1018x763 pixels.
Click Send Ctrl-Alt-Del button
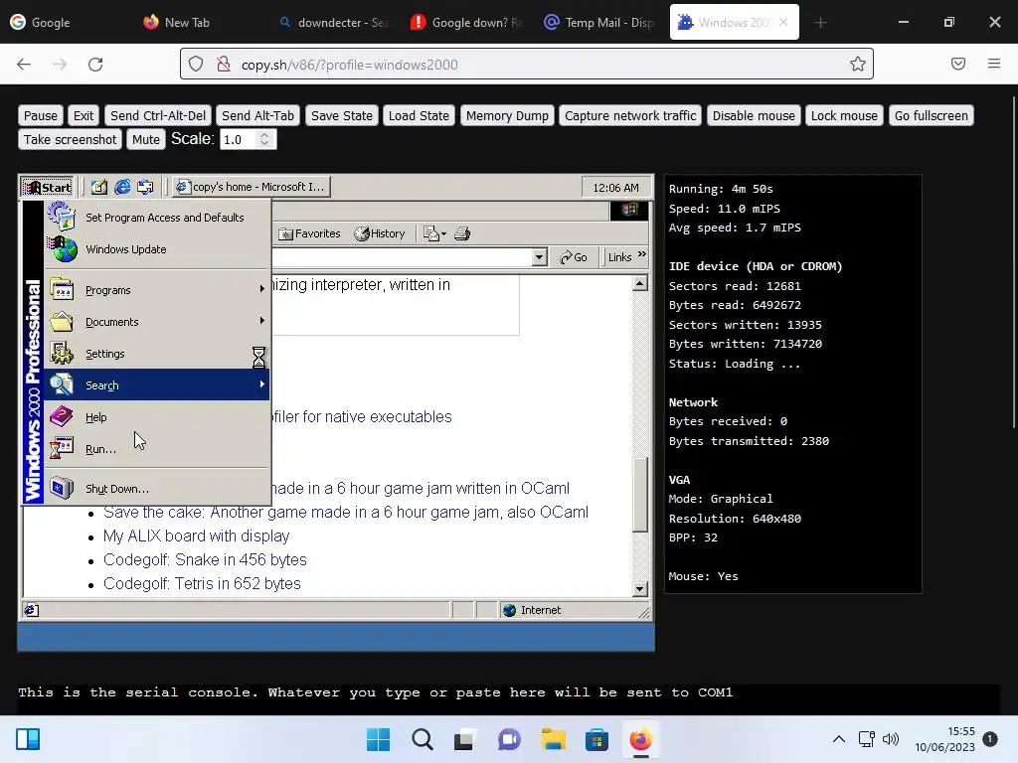158,115
